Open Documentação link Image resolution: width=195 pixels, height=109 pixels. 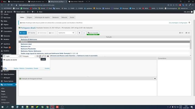(x=173, y=23)
